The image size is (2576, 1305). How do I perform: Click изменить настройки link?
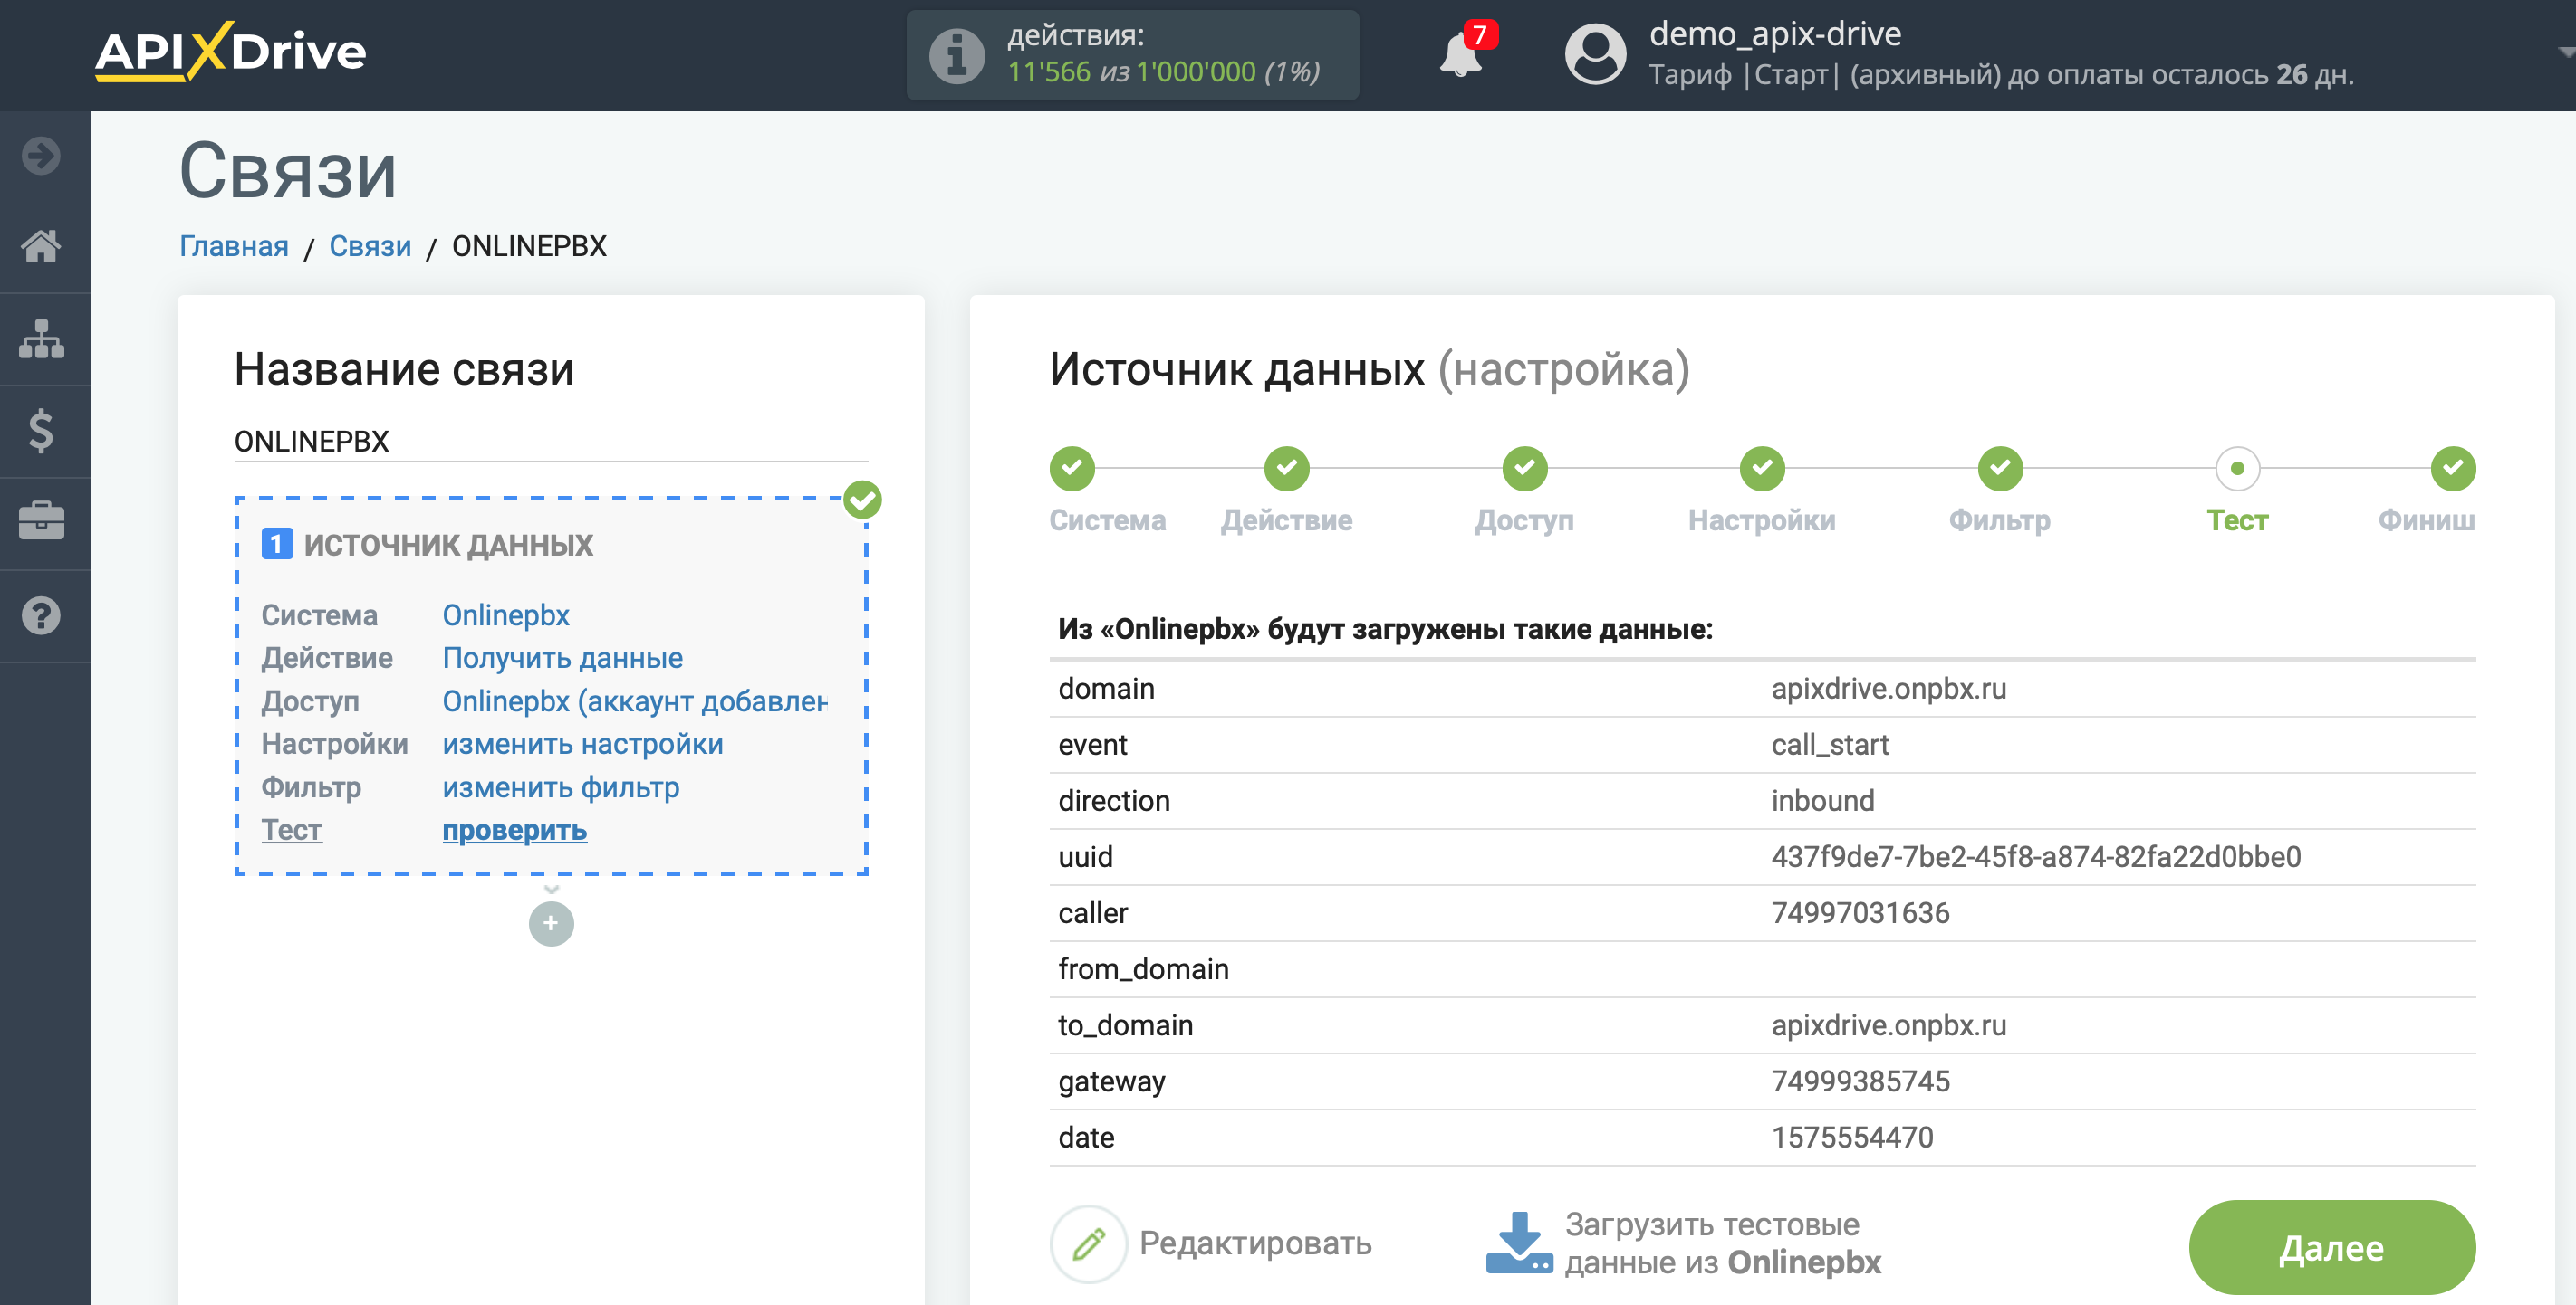point(583,743)
